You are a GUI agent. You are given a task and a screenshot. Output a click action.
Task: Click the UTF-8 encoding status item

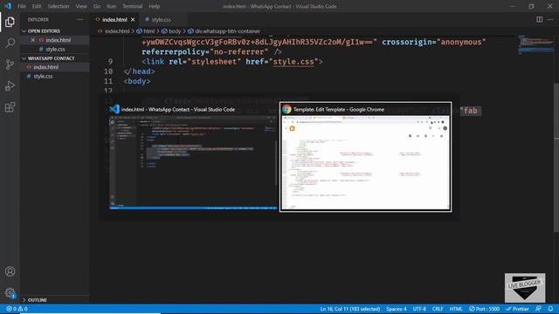[x=419, y=309]
